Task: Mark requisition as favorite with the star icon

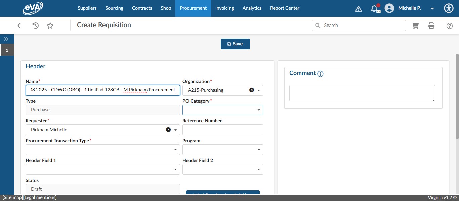Action: click(x=50, y=25)
